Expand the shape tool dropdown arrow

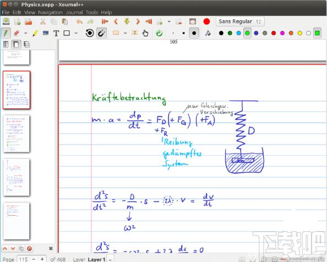(76, 33)
